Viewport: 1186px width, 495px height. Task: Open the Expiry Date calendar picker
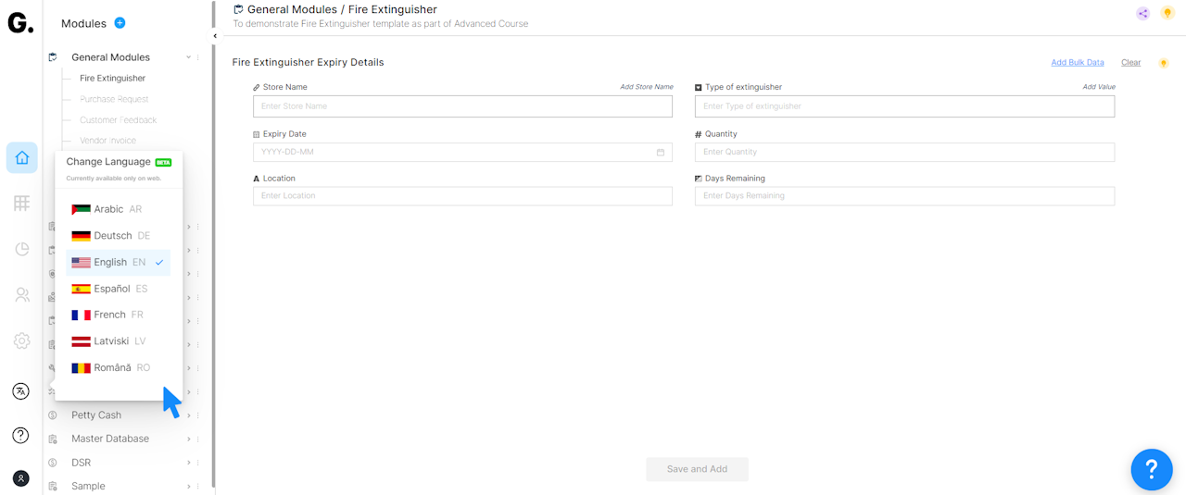661,152
